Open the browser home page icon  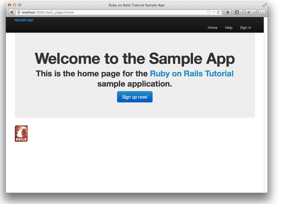click(x=227, y=12)
